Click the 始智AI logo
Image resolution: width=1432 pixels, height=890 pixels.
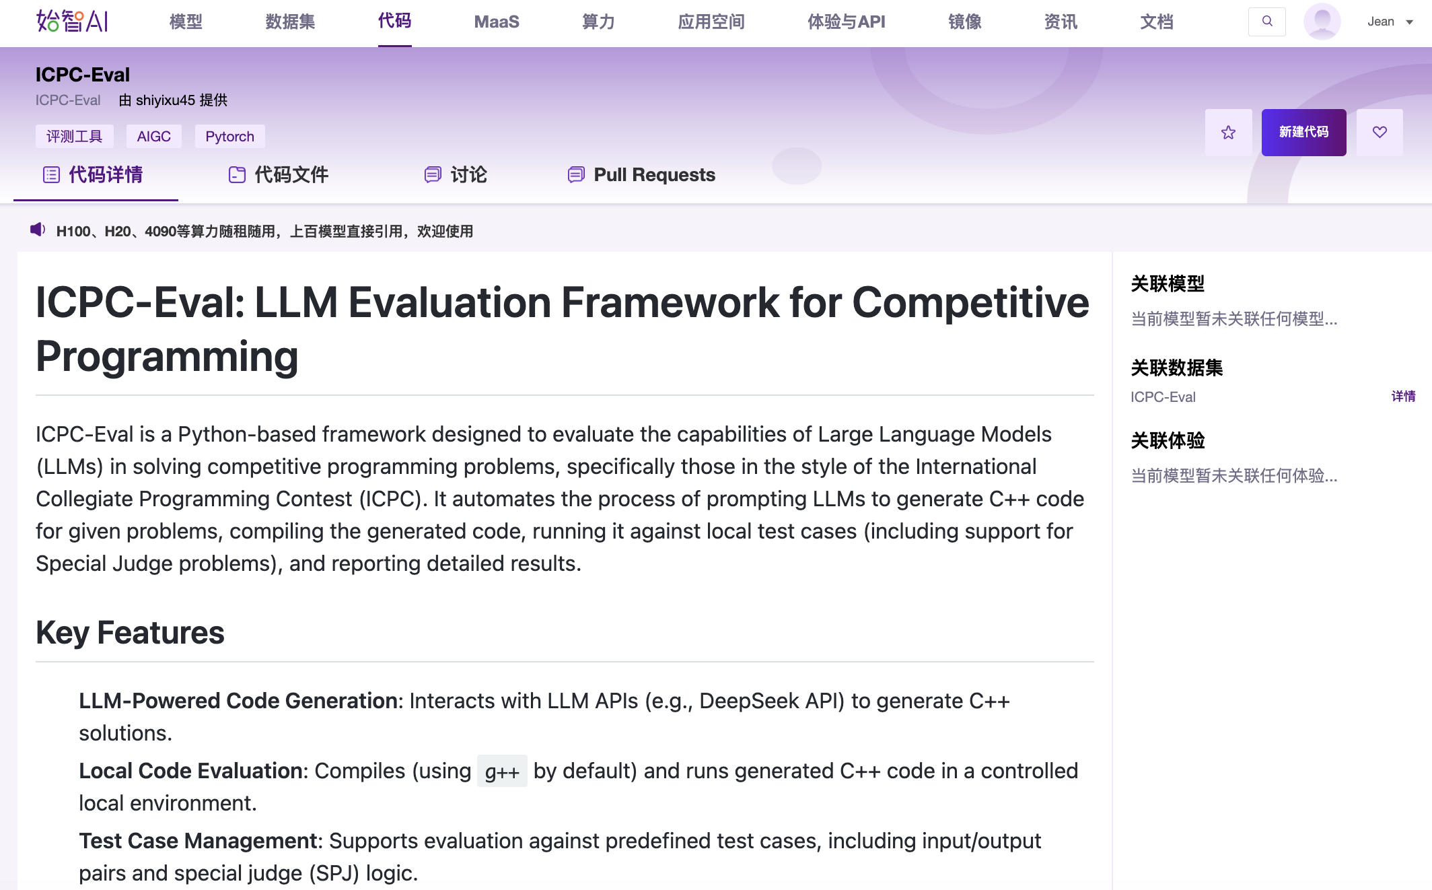72,22
